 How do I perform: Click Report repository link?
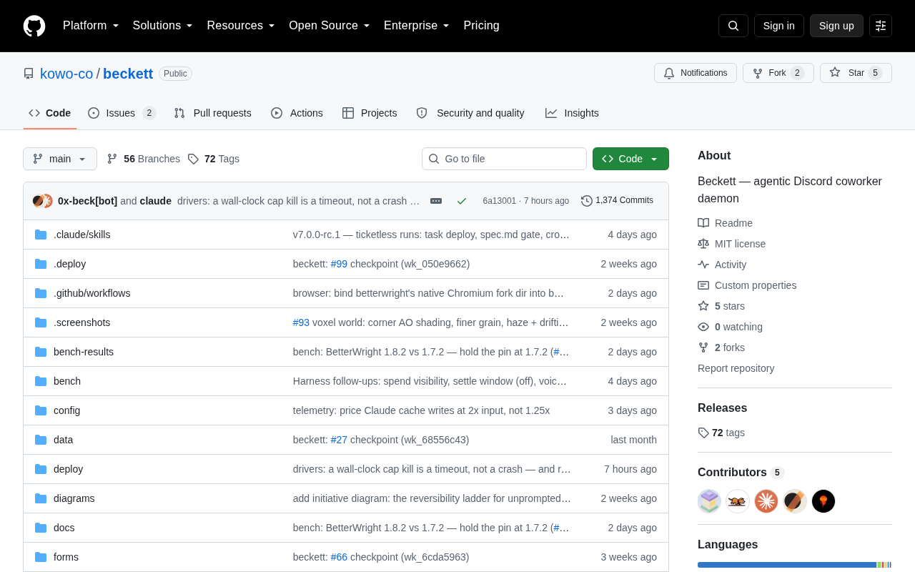[x=736, y=368]
